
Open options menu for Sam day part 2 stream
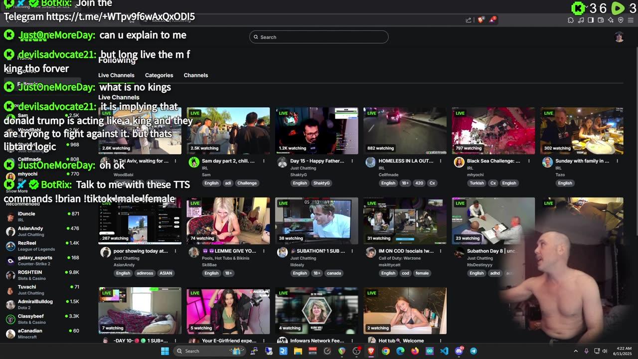pyautogui.click(x=264, y=161)
